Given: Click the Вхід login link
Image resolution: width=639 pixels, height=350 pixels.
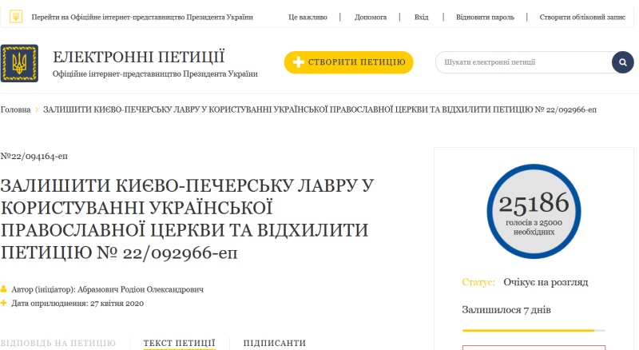Looking at the screenshot, I should (x=421, y=17).
